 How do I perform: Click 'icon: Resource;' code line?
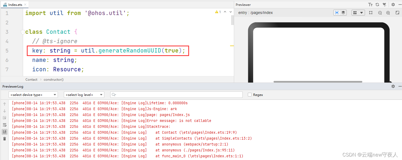(x=58, y=69)
